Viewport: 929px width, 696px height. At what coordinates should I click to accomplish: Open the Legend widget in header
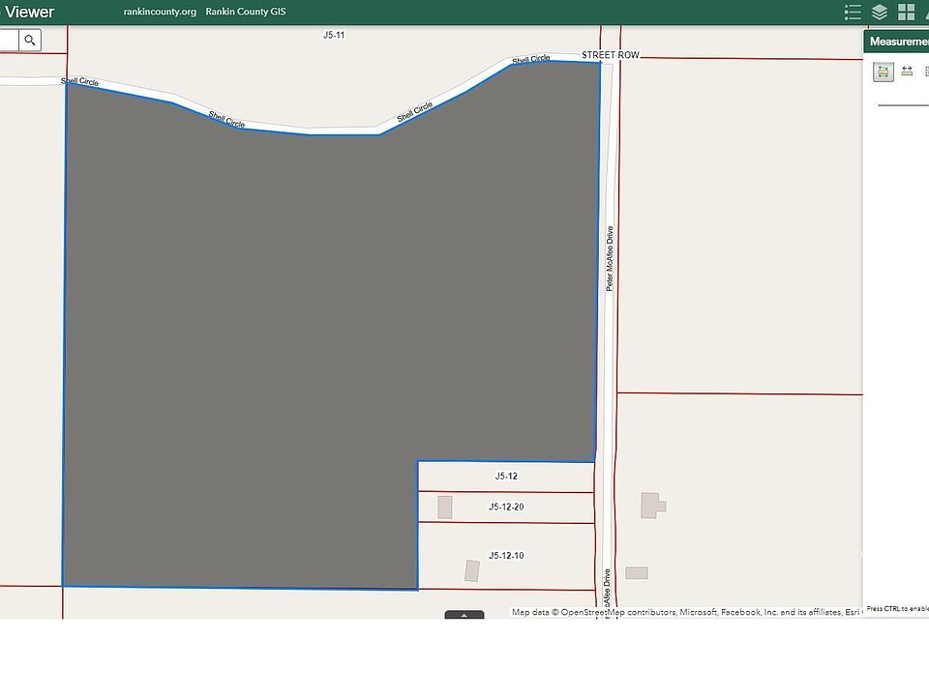pos(853,13)
